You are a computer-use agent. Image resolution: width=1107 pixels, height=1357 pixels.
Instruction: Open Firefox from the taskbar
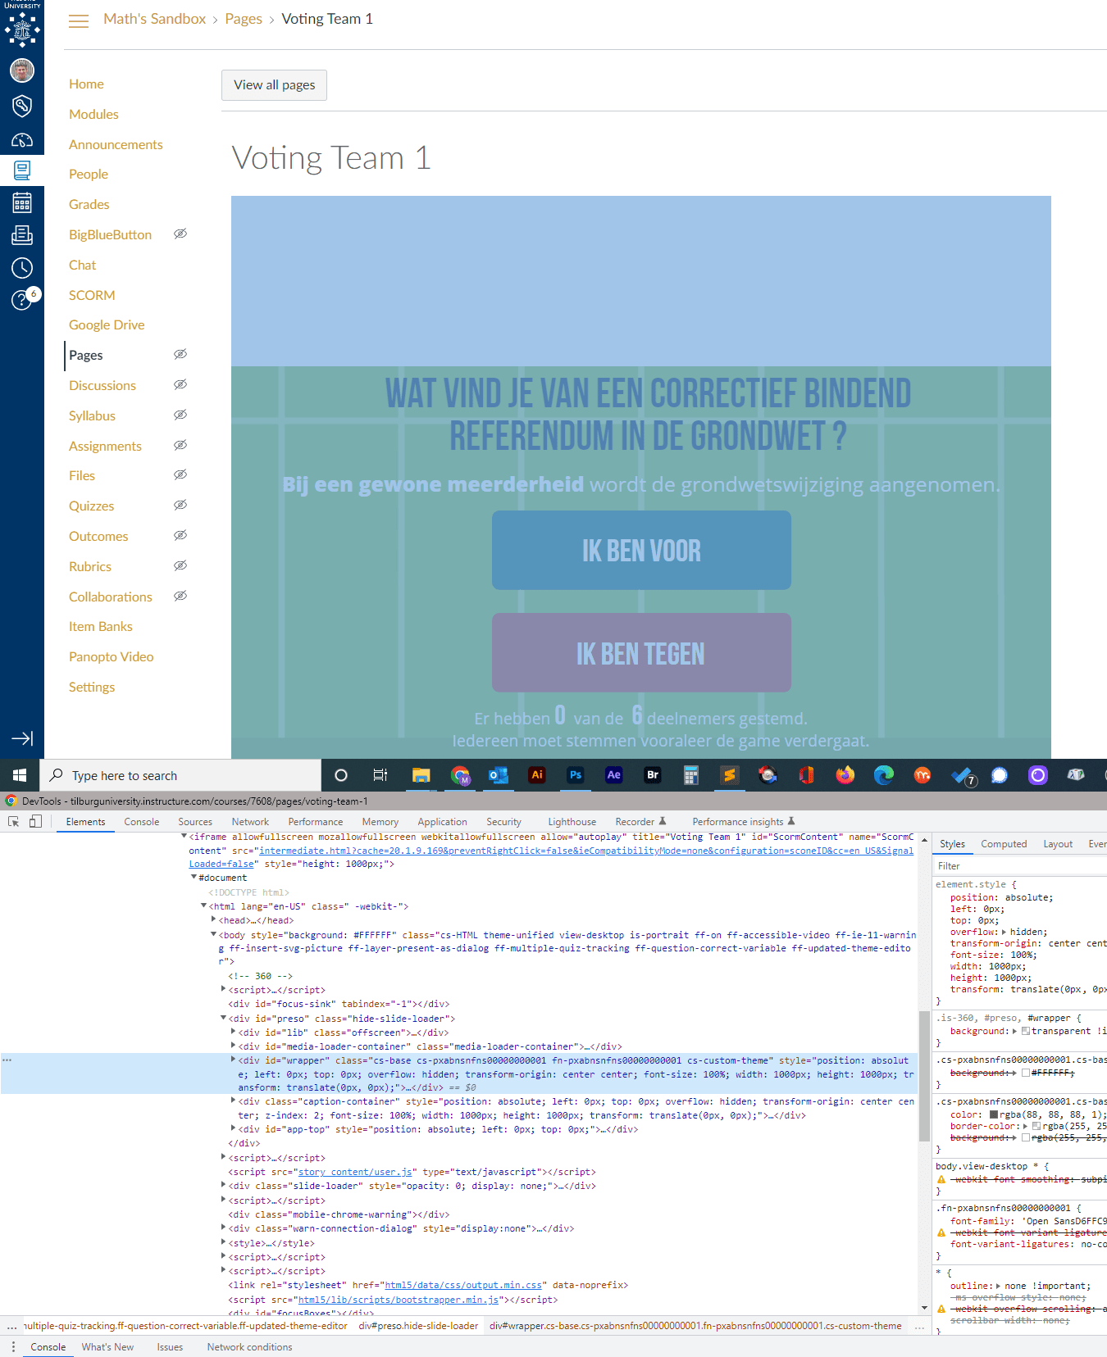[845, 775]
